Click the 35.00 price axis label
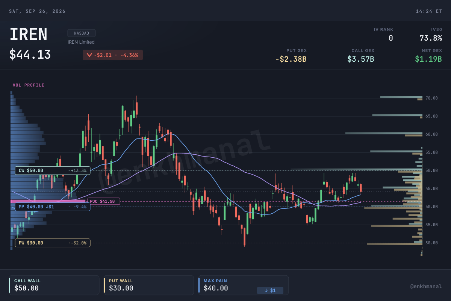451x301 pixels. [431, 225]
